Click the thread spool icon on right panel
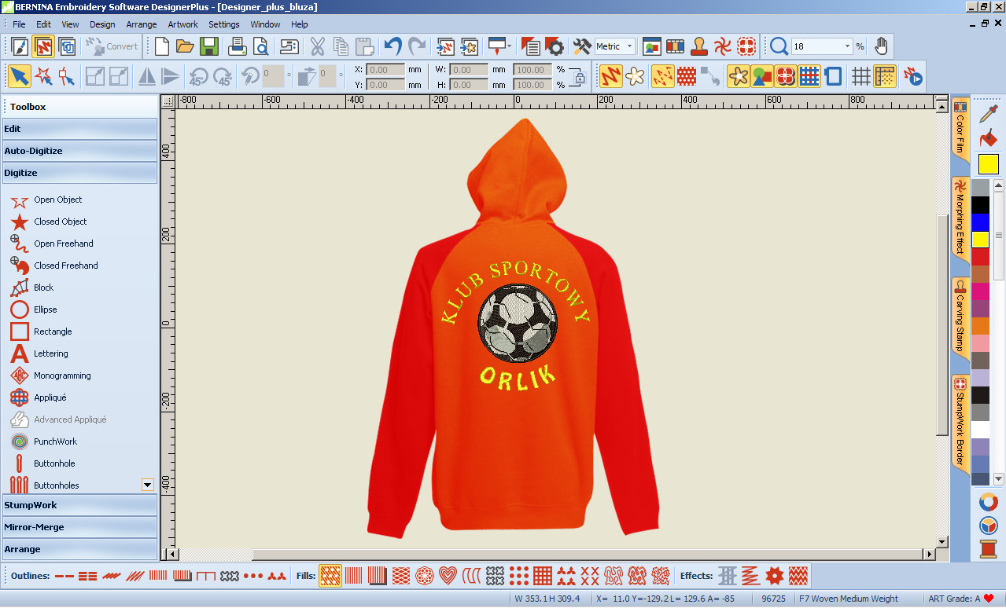 [989, 548]
